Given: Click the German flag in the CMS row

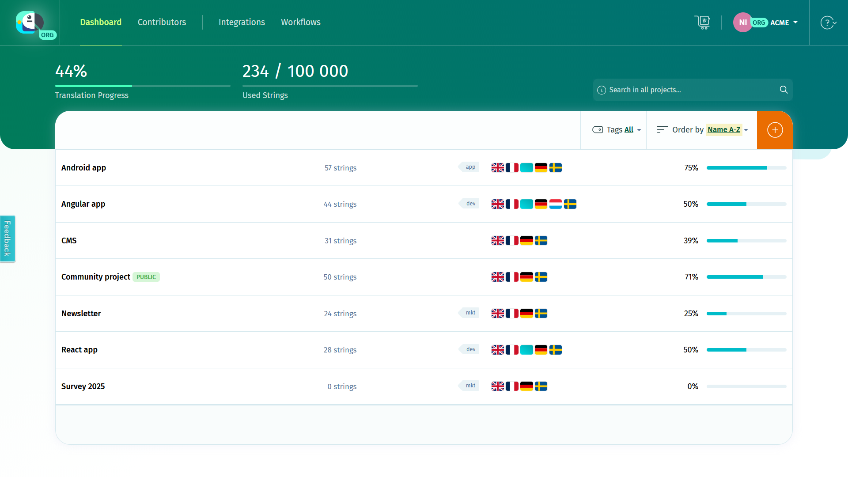Looking at the screenshot, I should 526,241.
